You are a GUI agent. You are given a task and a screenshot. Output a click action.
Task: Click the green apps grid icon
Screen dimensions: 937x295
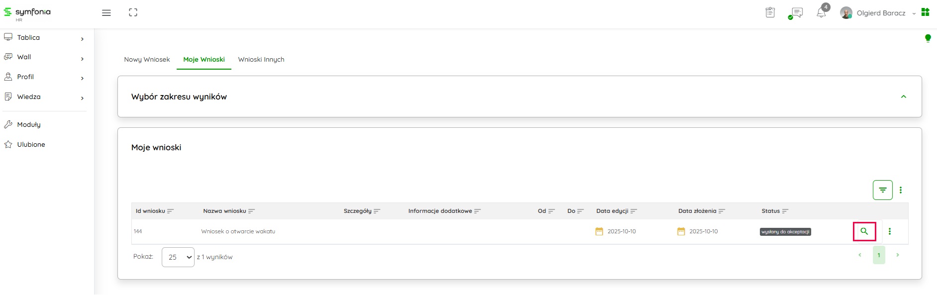(x=925, y=12)
